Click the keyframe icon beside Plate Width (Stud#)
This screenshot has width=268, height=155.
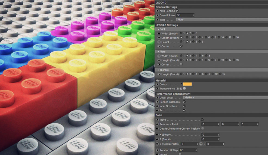[x=159, y=56]
